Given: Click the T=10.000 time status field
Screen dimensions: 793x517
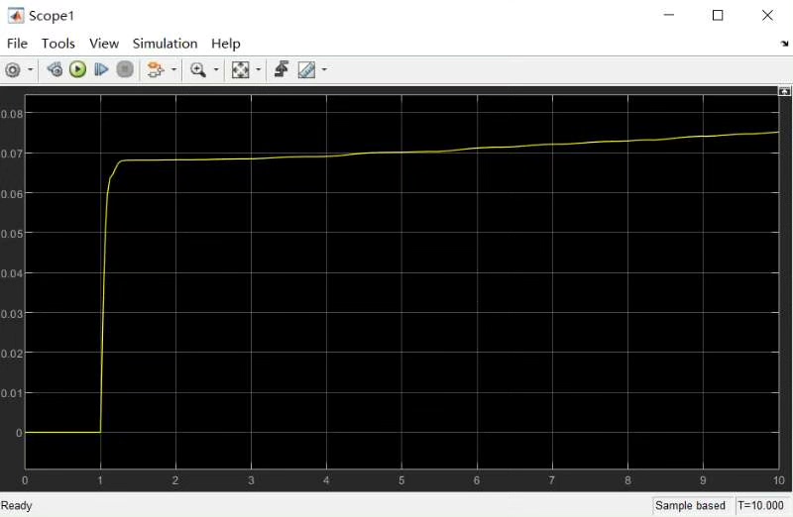Looking at the screenshot, I should point(760,505).
